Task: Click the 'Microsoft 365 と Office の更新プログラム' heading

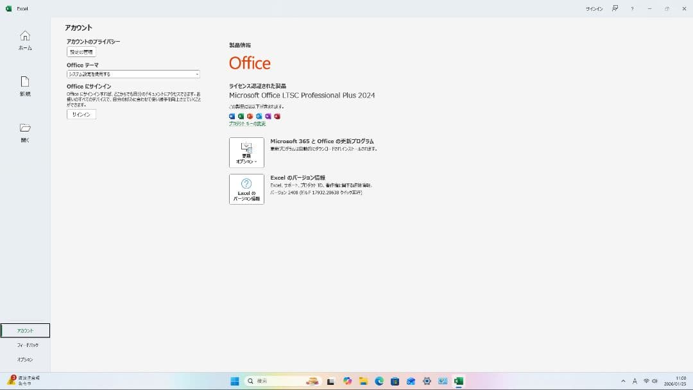Action: coord(322,141)
